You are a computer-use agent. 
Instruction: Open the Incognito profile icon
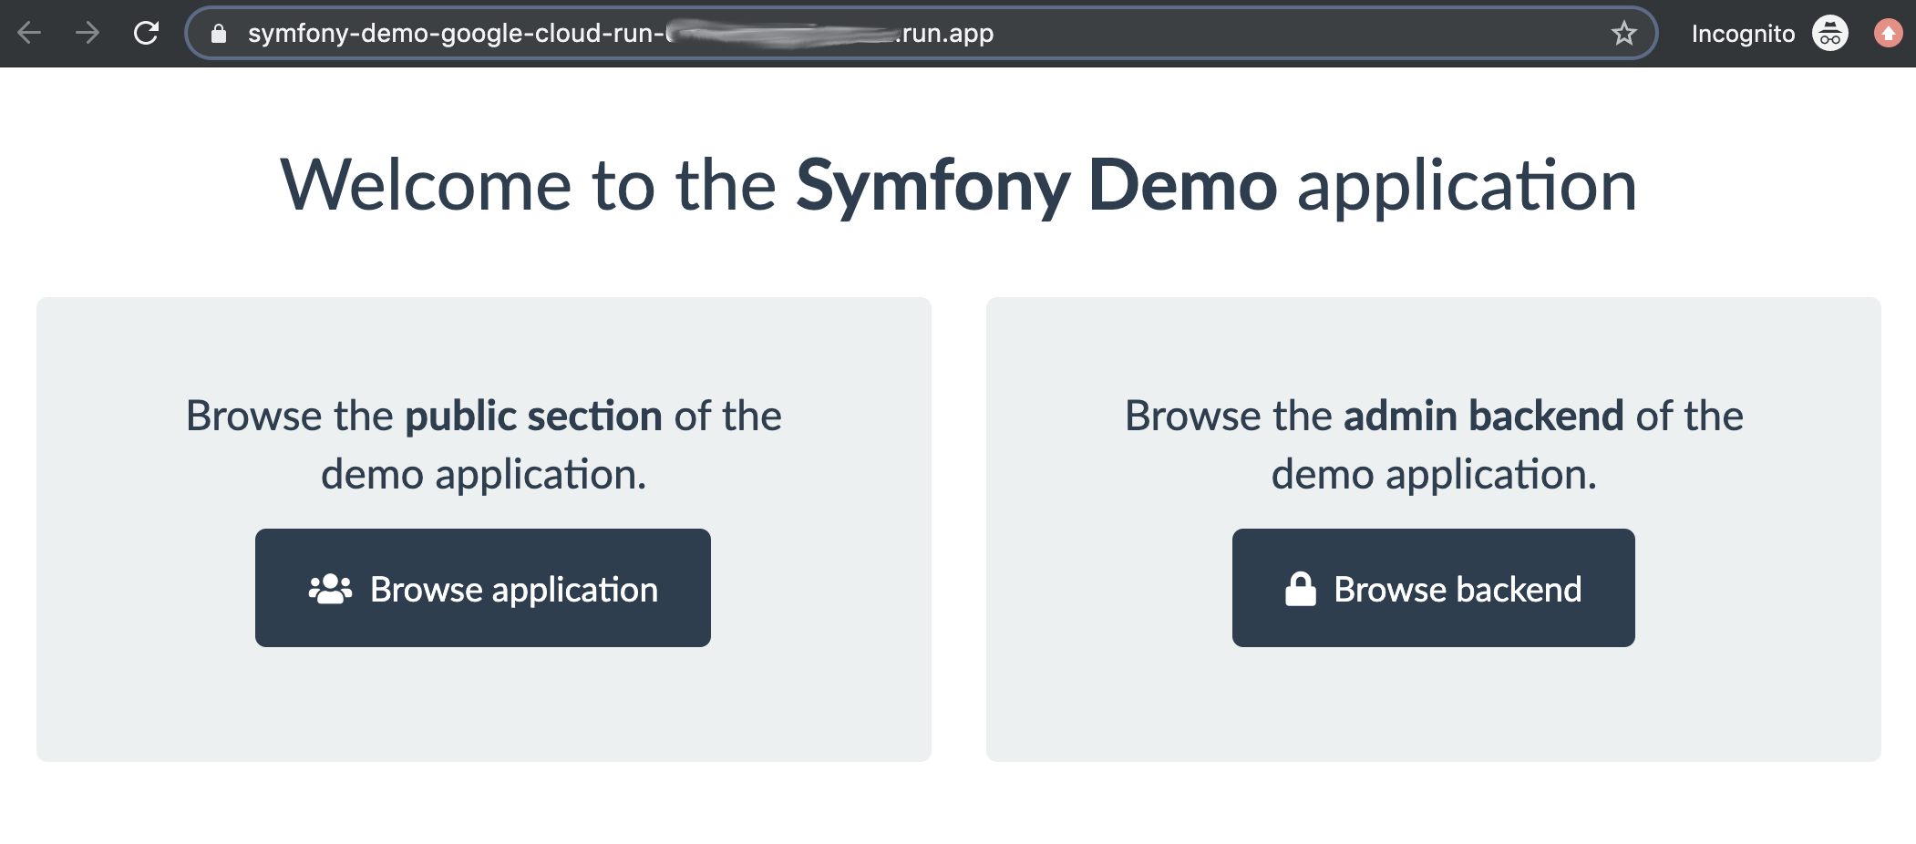pos(1829,34)
